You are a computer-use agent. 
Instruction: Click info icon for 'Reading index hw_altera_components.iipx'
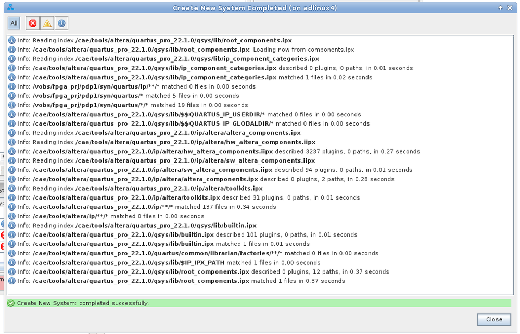point(12,142)
